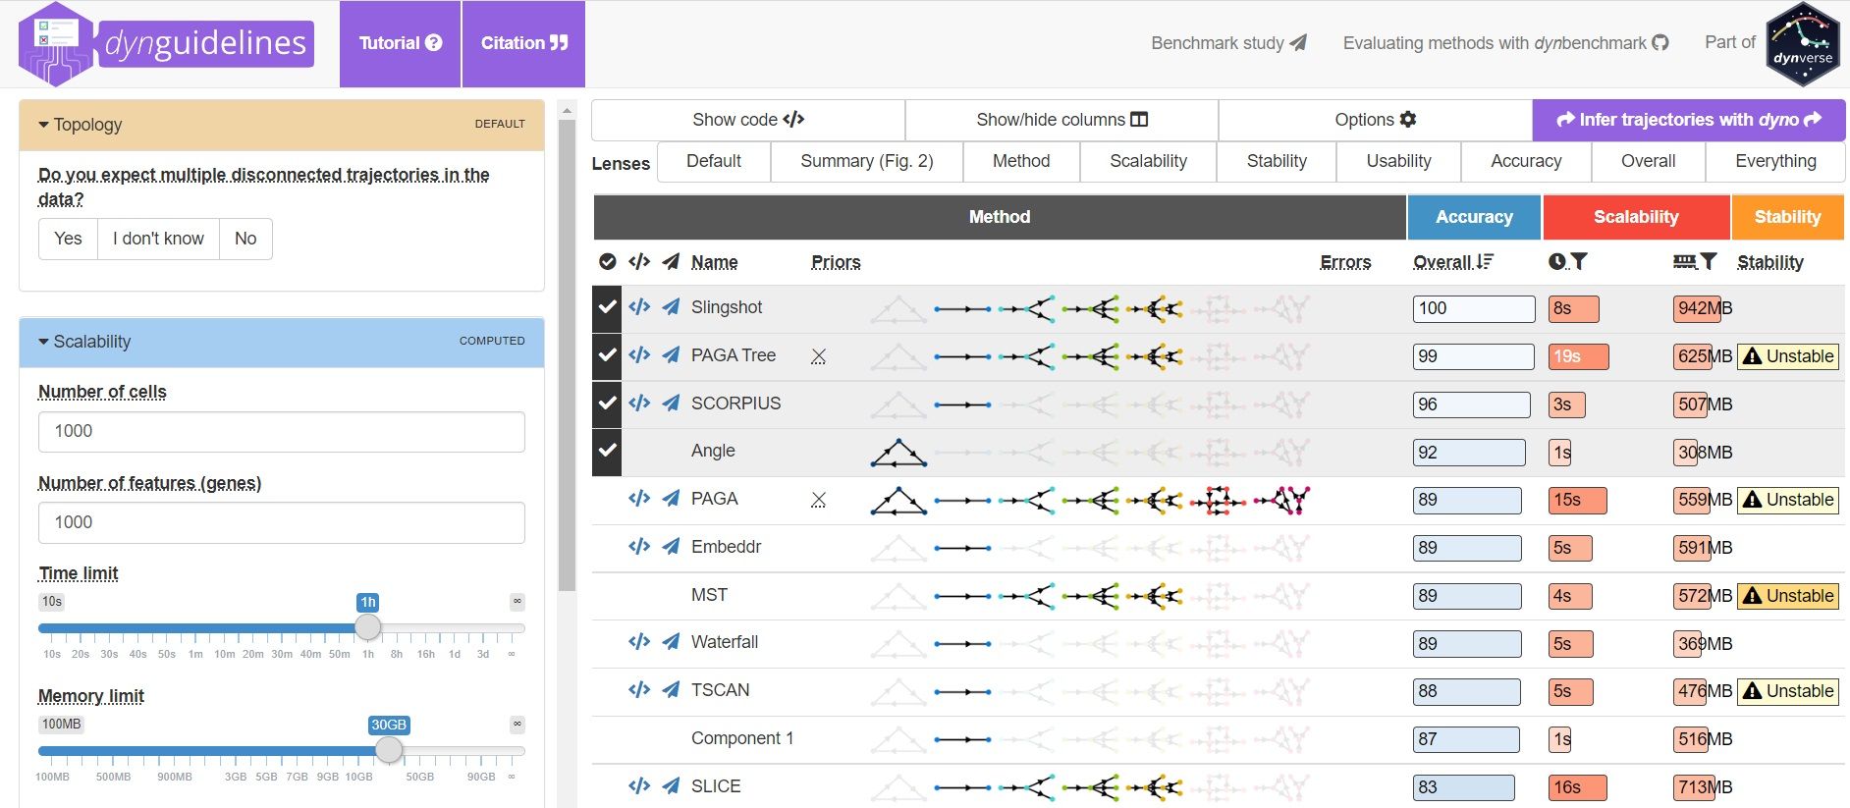The height and width of the screenshot is (808, 1850).
Task: Open the Benchmark study link
Action: point(1228,43)
